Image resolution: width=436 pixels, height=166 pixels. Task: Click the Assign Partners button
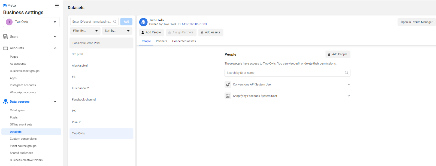click(x=181, y=32)
